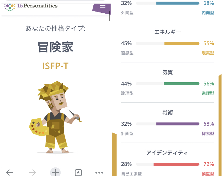Click the yellow エネルギー bar
This screenshot has width=223, height=176.
182,43
